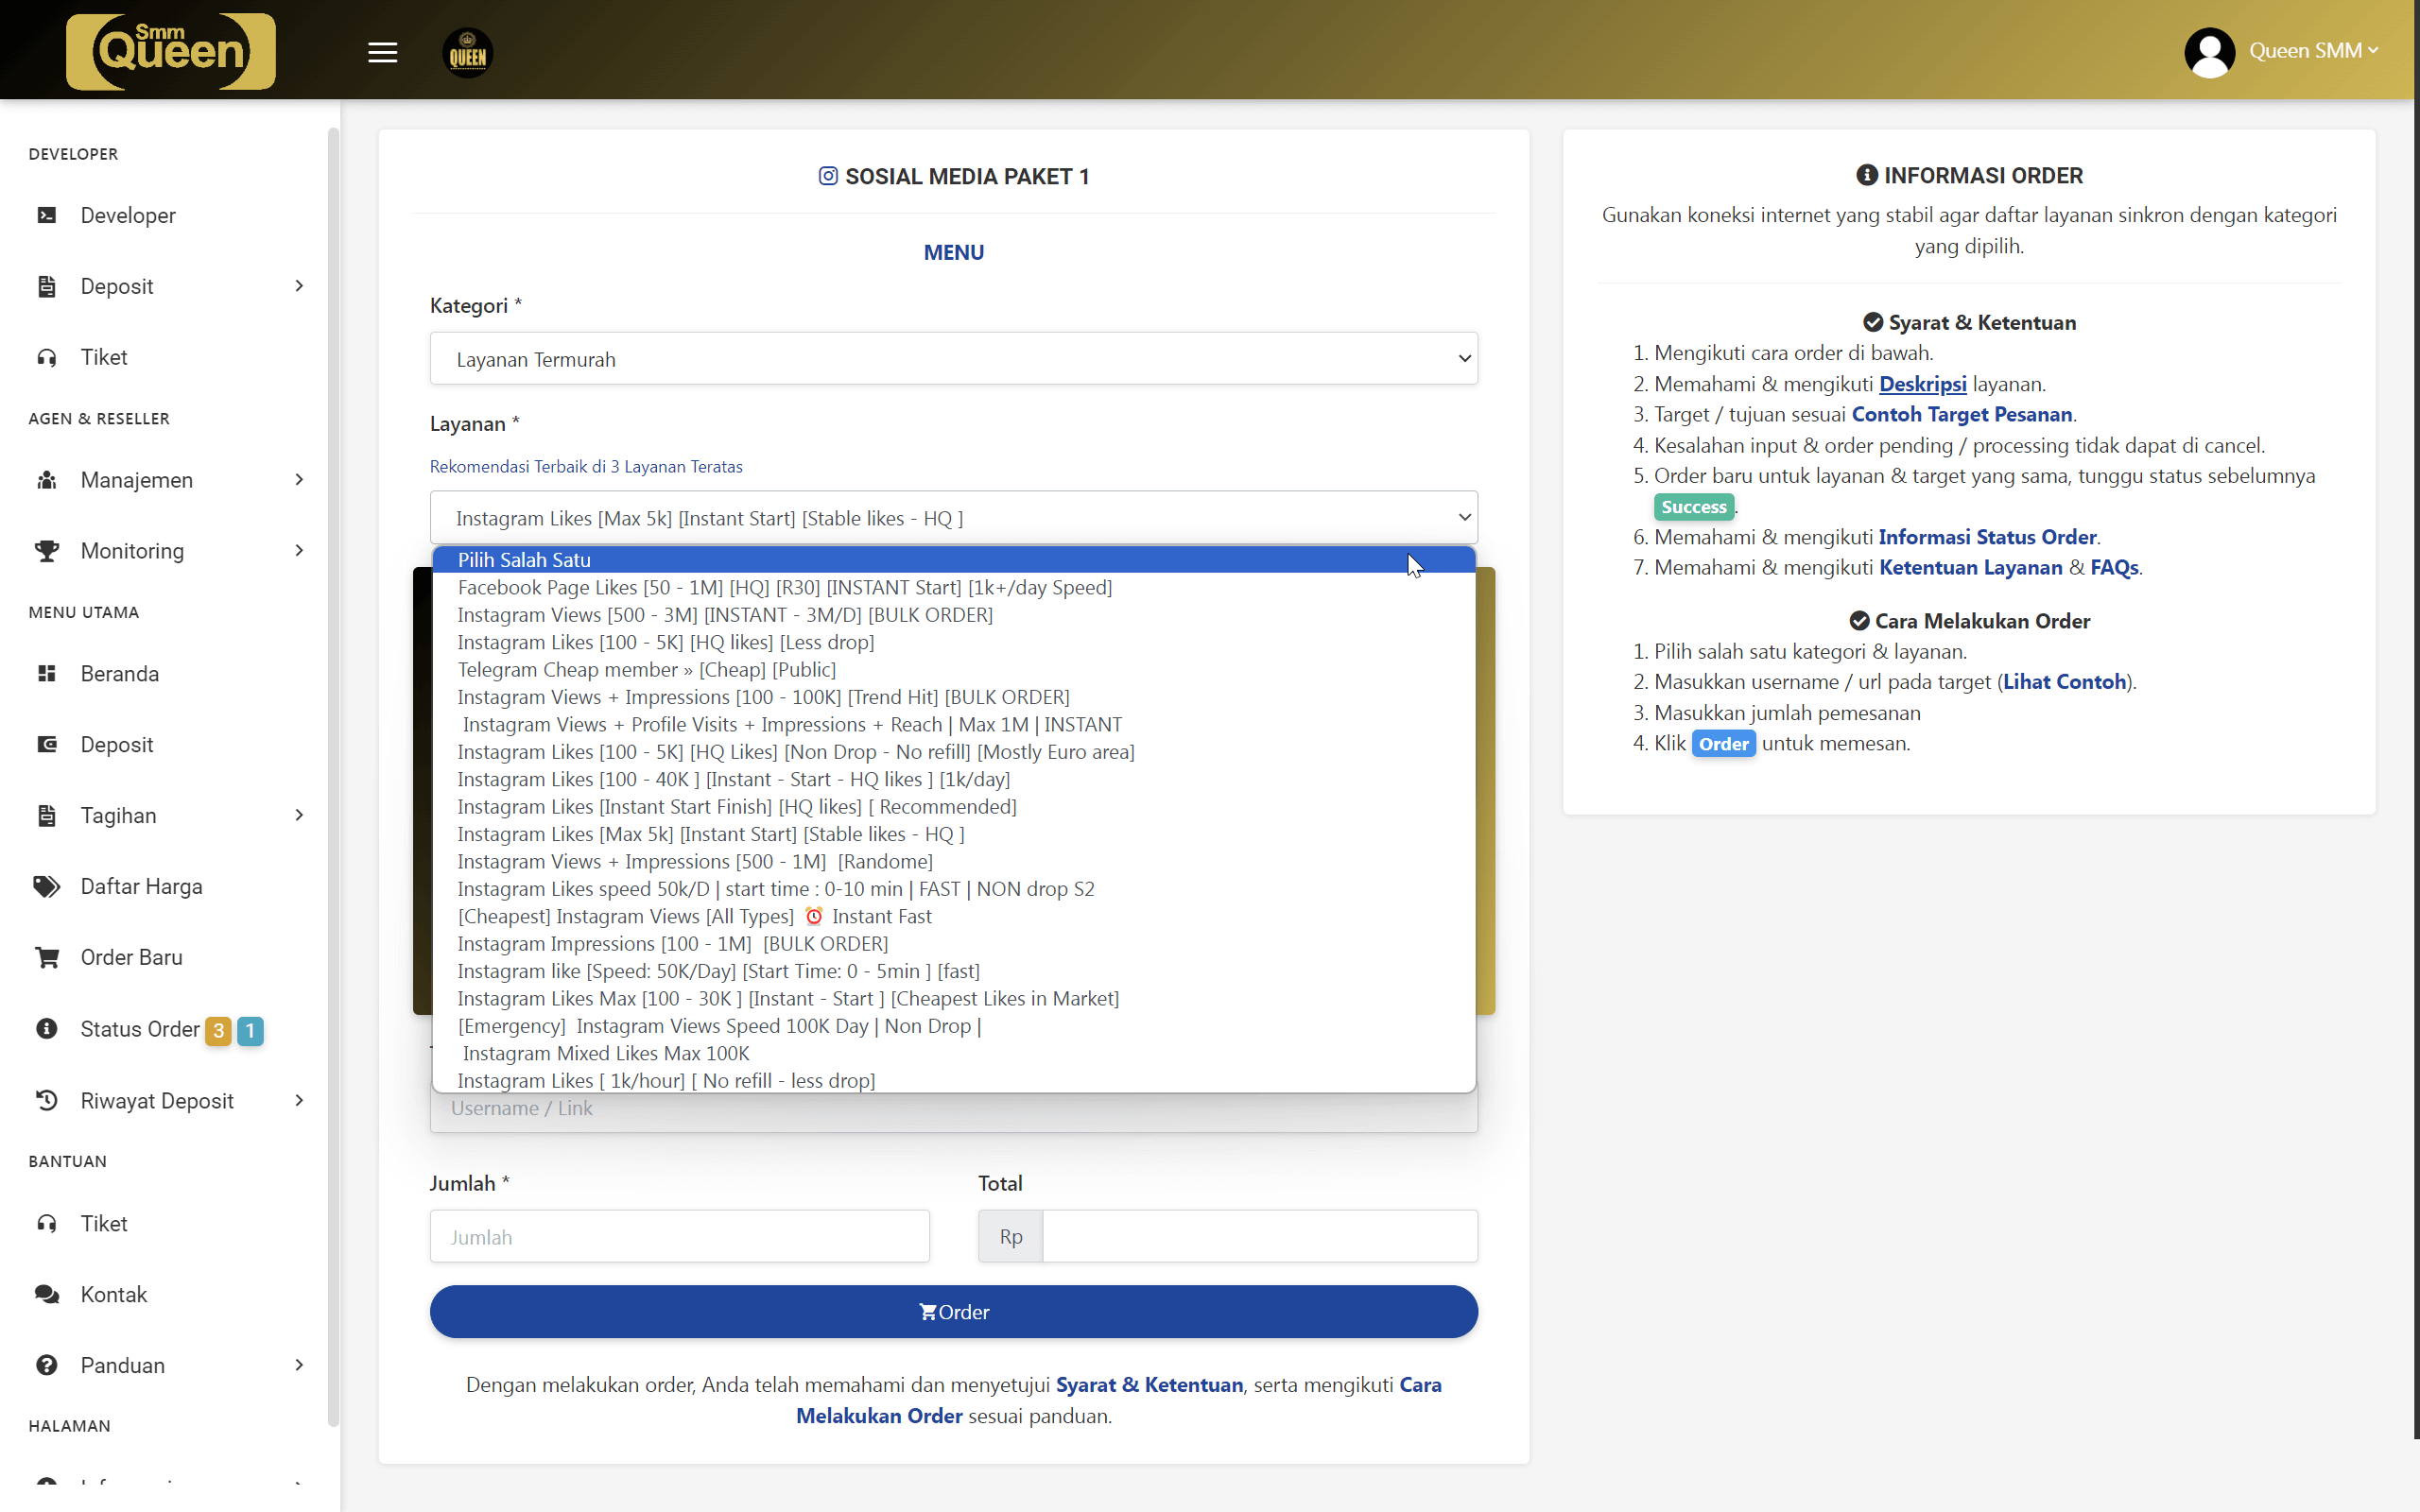Image resolution: width=2420 pixels, height=1512 pixels.
Task: Open Contoh Target Pesanan link
Action: pos(1962,414)
